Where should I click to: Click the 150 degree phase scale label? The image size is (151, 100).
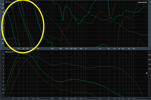click(3, 4)
